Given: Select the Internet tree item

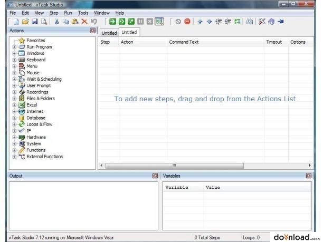Looking at the screenshot, I should [x=35, y=111].
